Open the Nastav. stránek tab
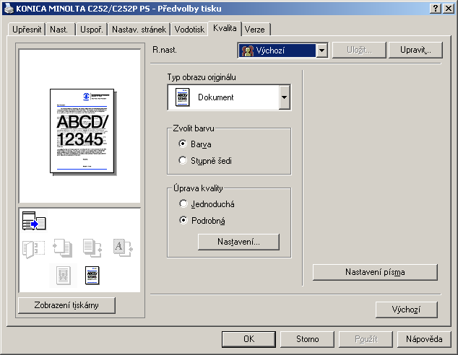Viewport: 458px width, 355px height. tap(139, 30)
